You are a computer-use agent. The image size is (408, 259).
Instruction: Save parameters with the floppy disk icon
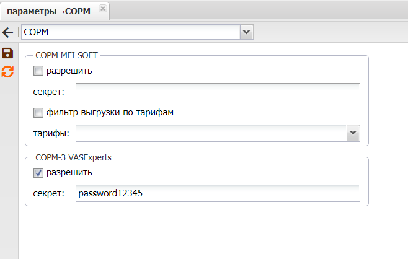[8, 54]
